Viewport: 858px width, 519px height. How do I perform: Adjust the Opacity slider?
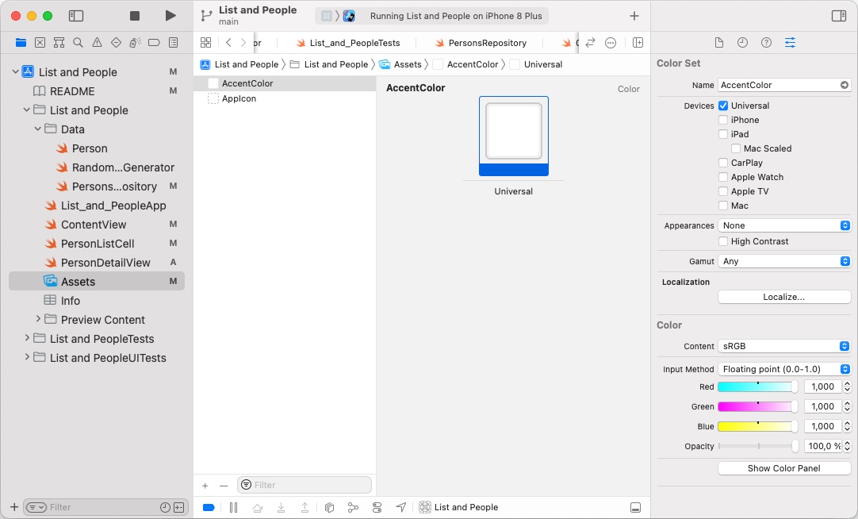tap(758, 446)
